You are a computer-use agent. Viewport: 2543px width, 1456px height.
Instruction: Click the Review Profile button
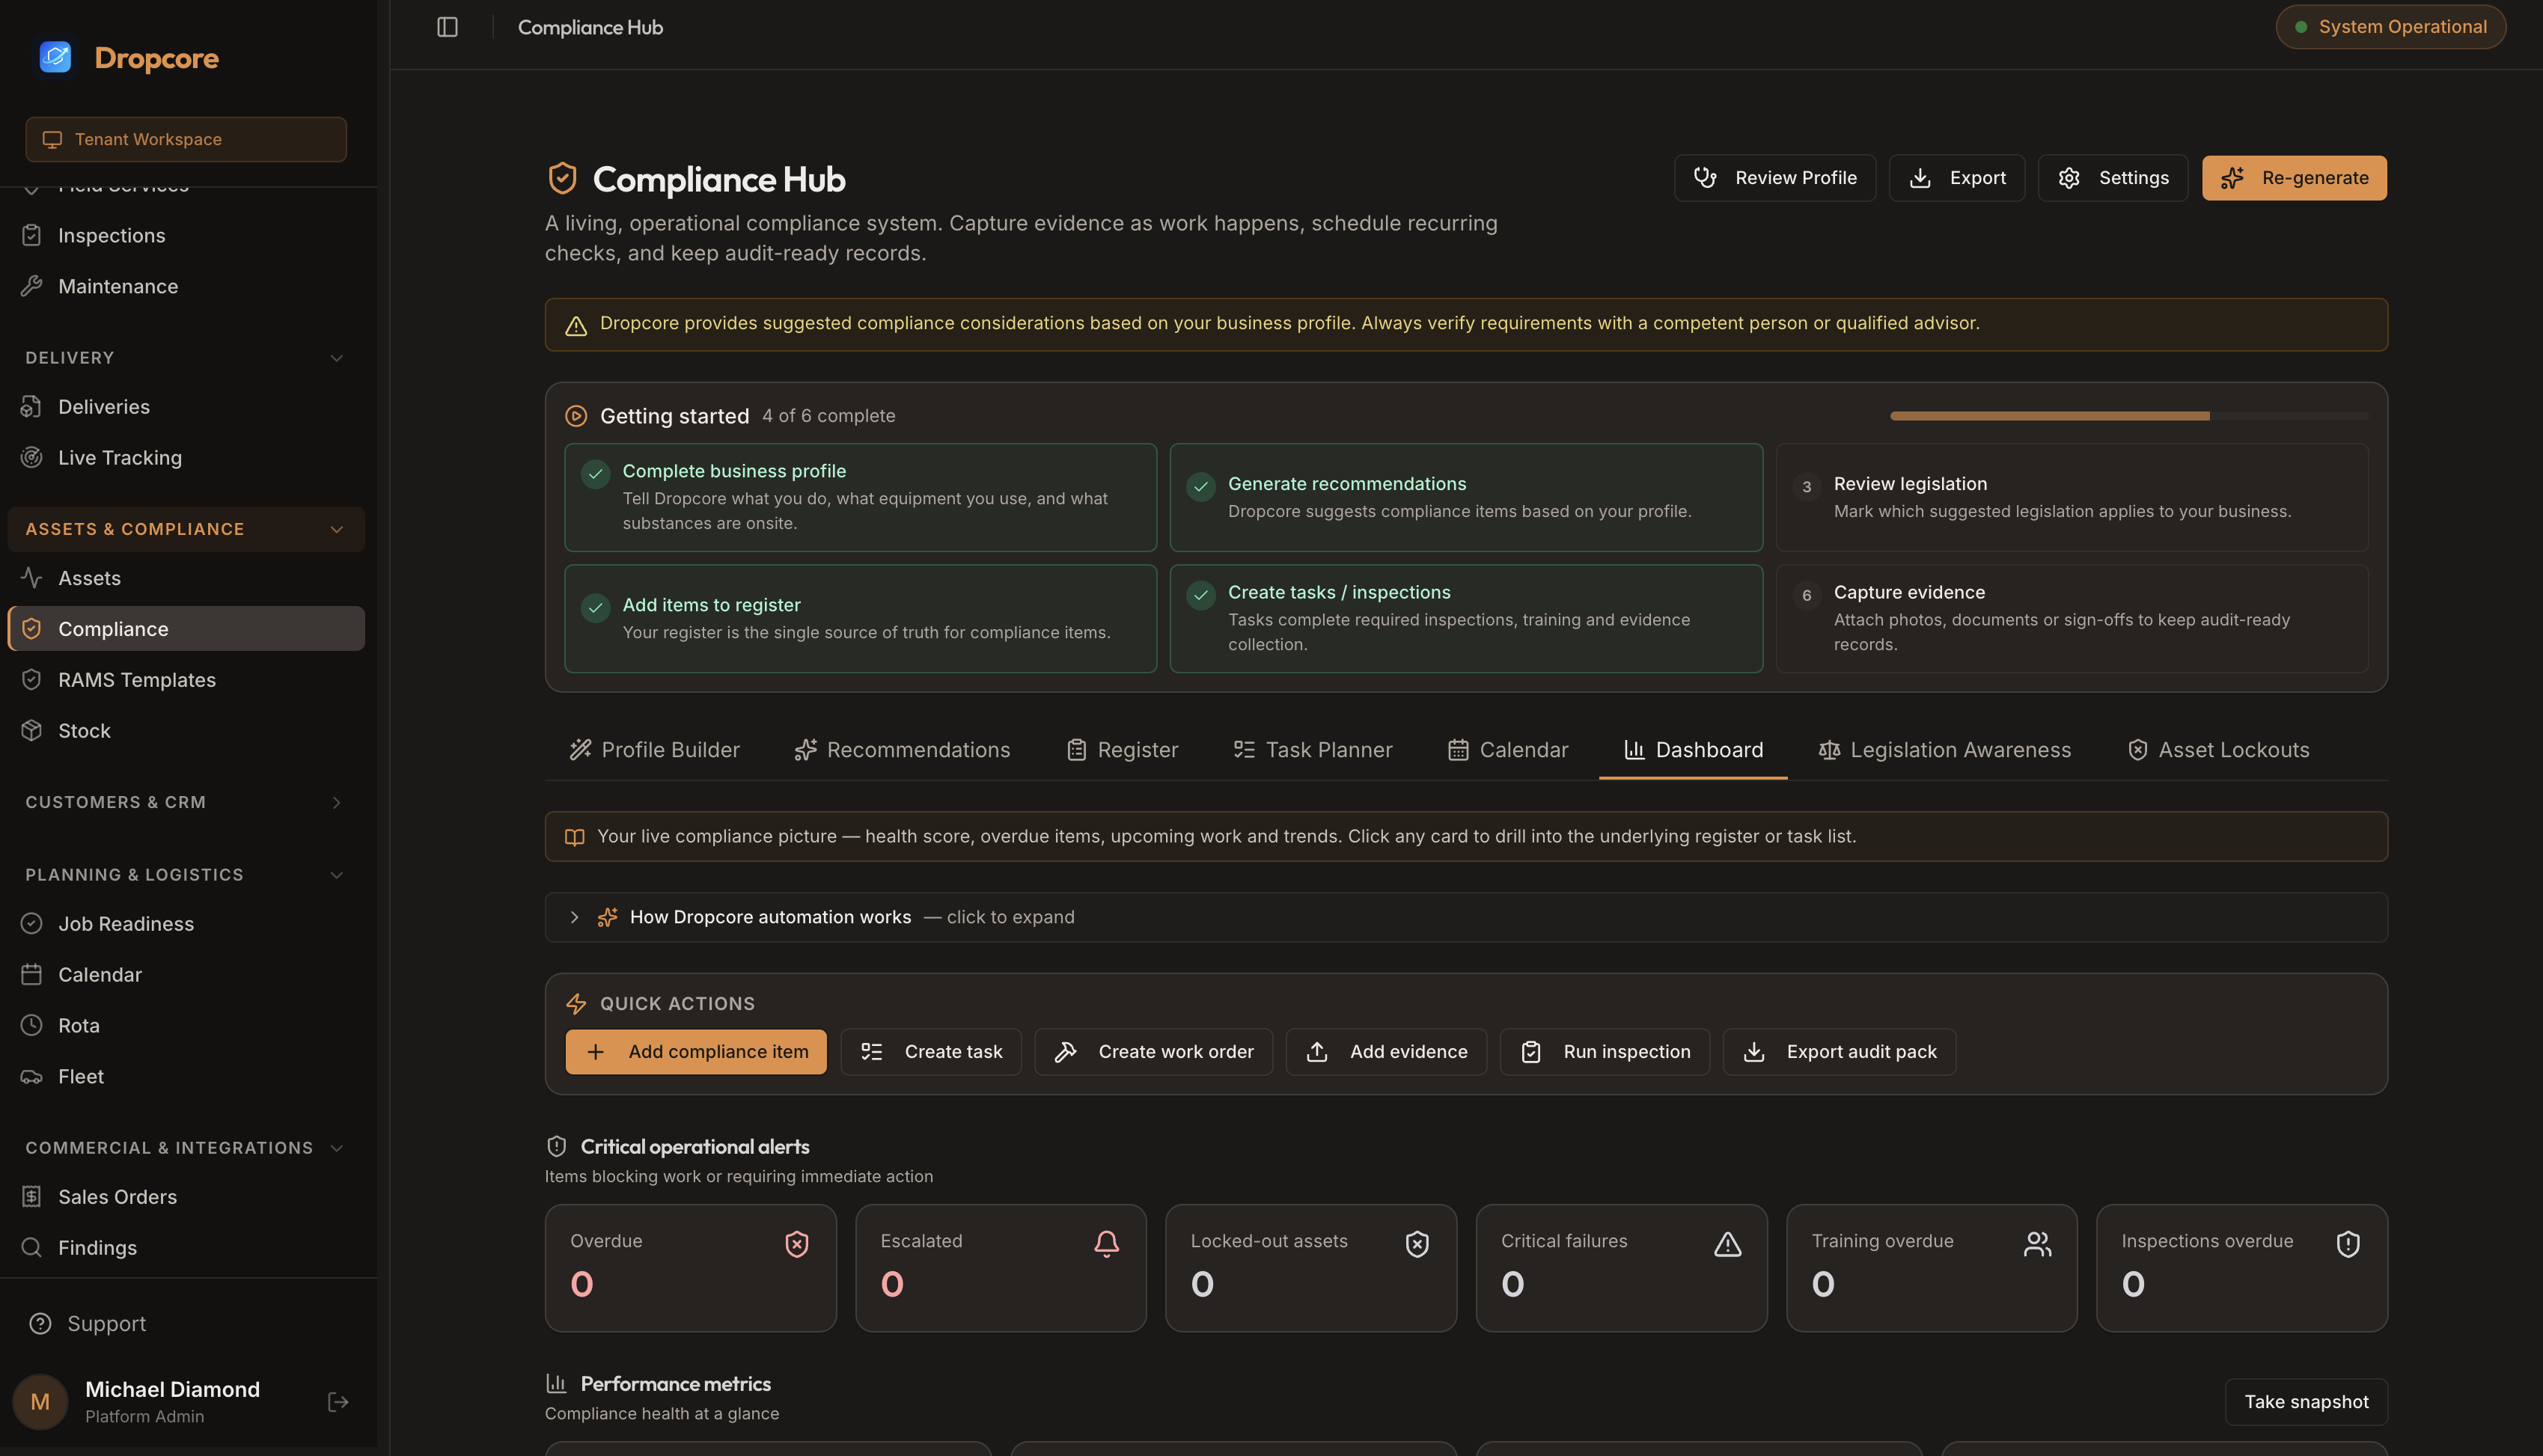(1775, 178)
